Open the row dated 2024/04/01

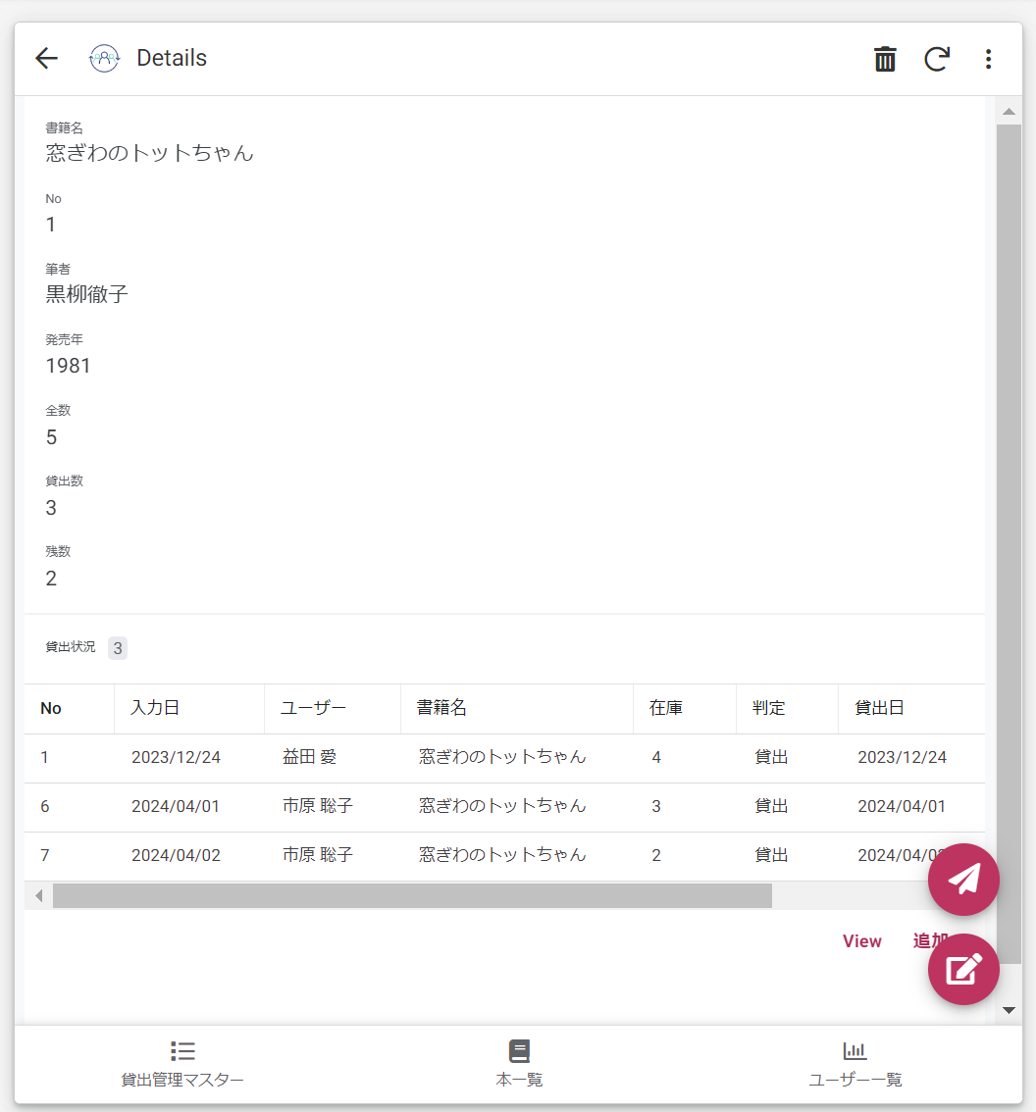[x=177, y=806]
